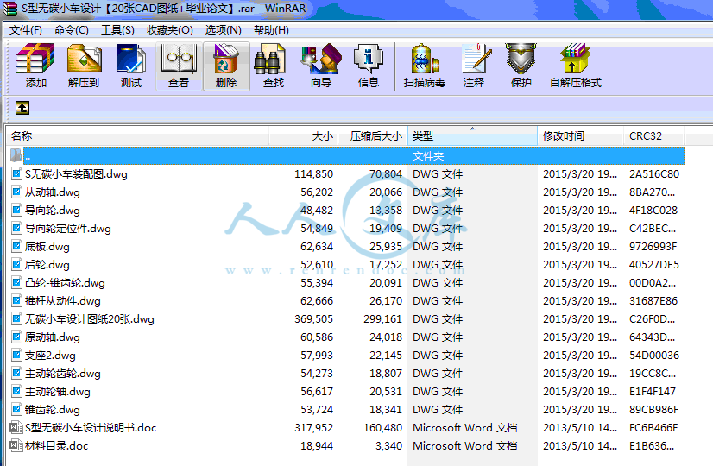The height and width of the screenshot is (466, 713).
Task: Open the 命令(C) menu
Action: (x=71, y=30)
